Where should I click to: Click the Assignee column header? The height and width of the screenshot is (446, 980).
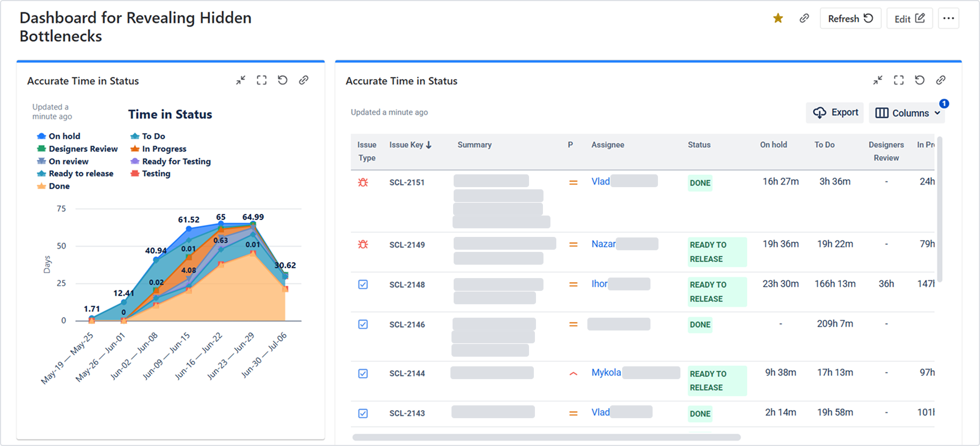pos(608,145)
